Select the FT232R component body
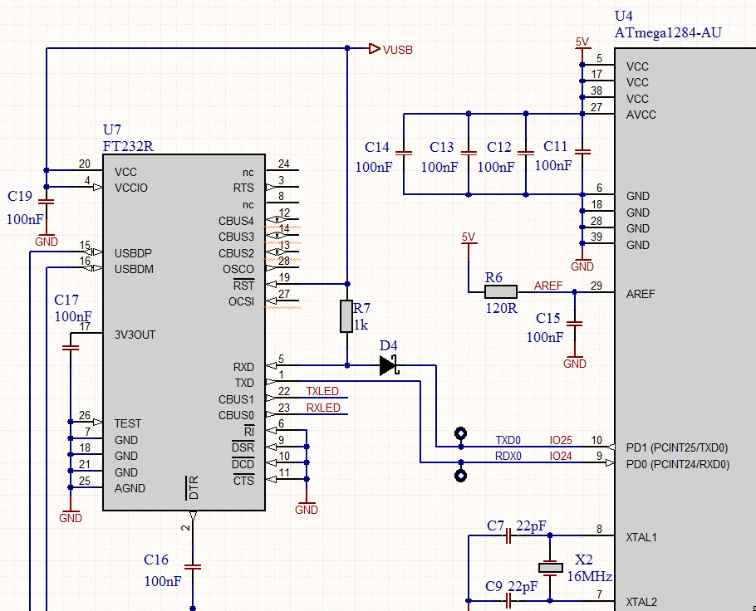Image resolution: width=756 pixels, height=611 pixels. [184, 332]
